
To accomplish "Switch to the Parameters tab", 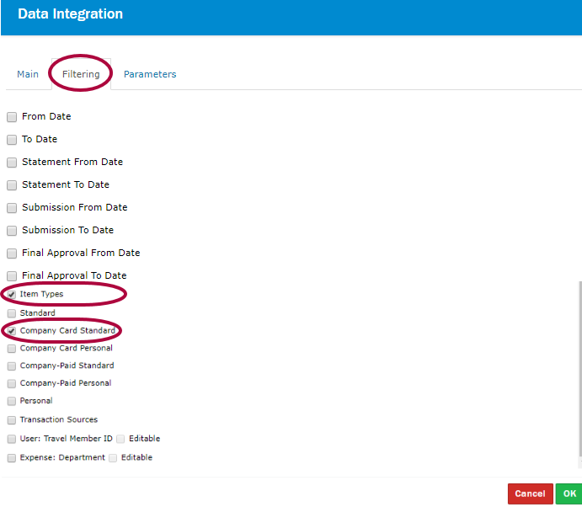I will pyautogui.click(x=150, y=74).
